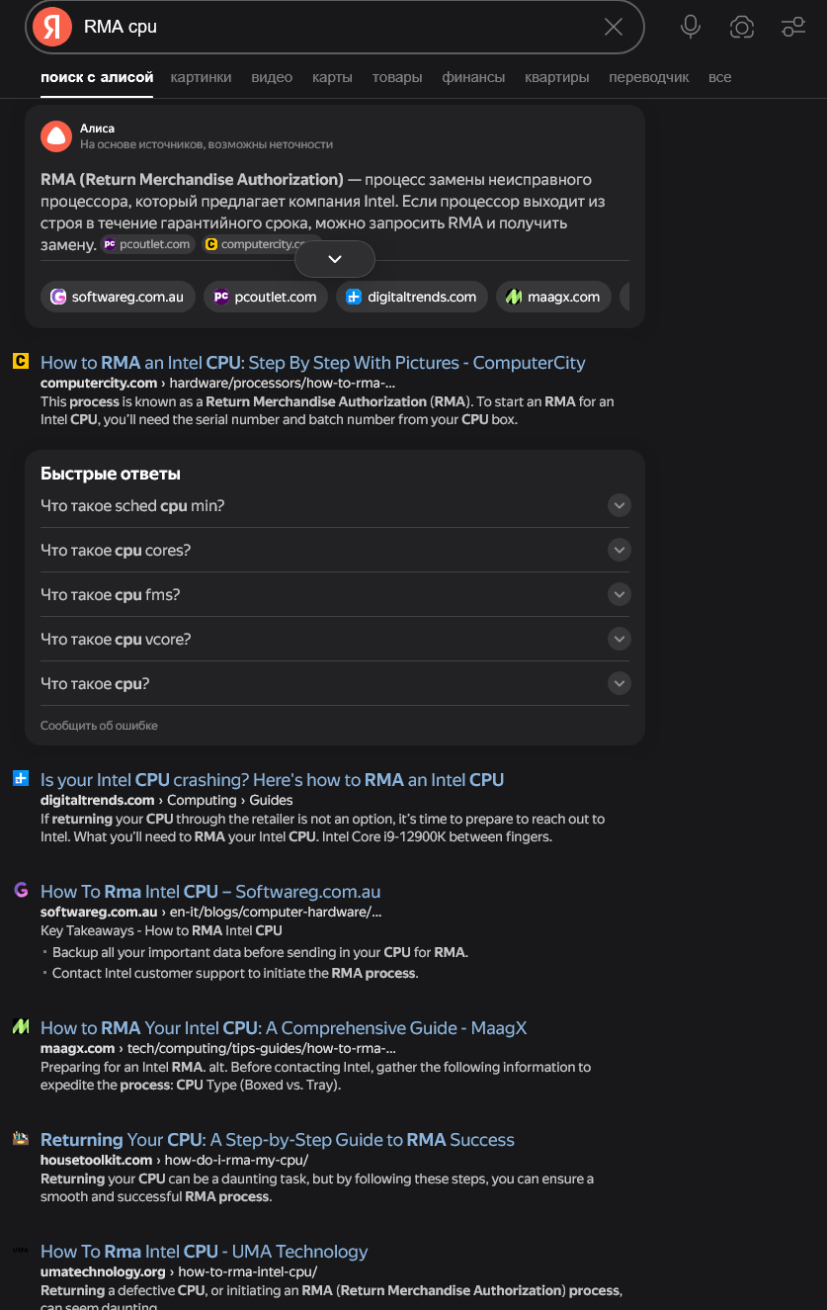Switch to the картинки tab
The height and width of the screenshot is (1310, 827).
click(201, 77)
